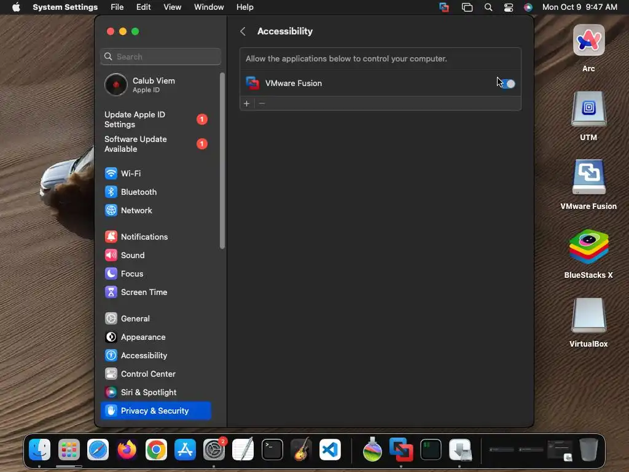Open Finder from the Dock
Viewport: 629px width, 472px height.
click(x=40, y=449)
